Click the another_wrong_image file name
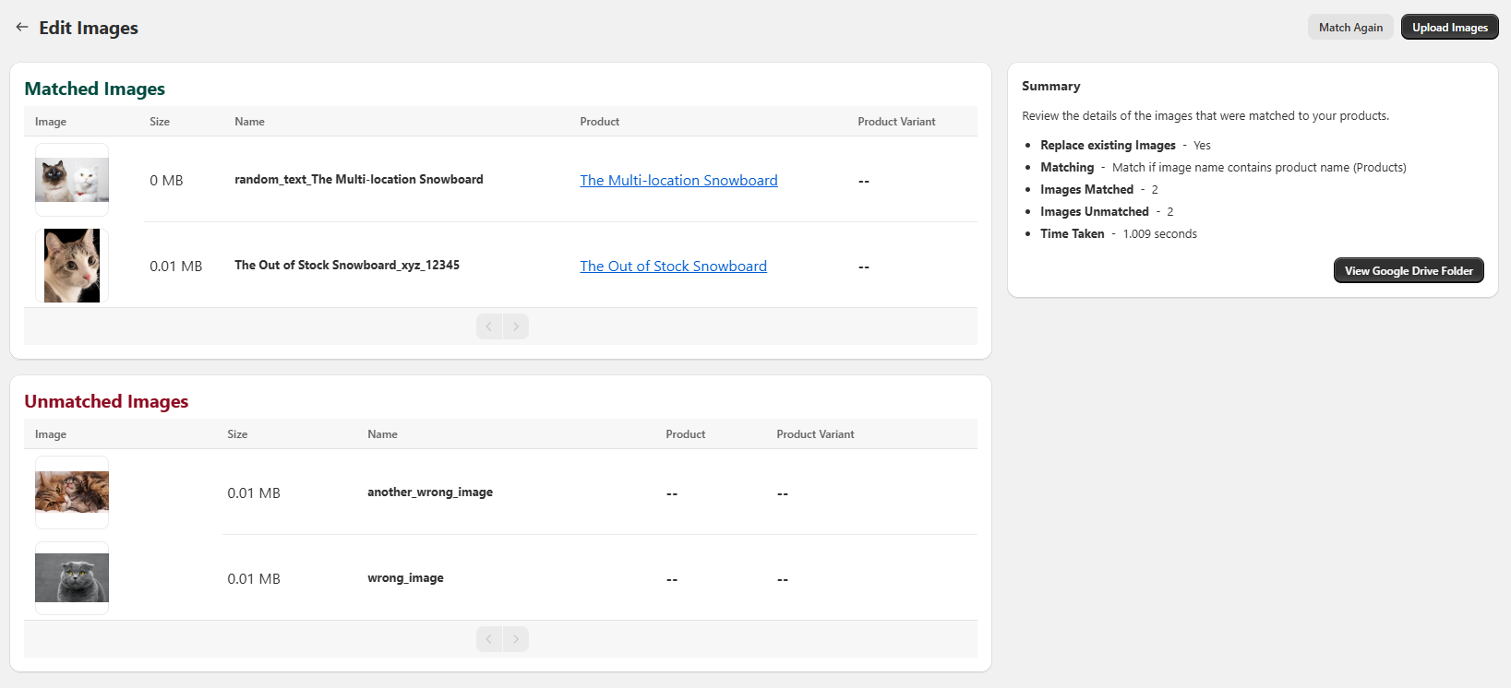The width and height of the screenshot is (1511, 688). pos(429,492)
